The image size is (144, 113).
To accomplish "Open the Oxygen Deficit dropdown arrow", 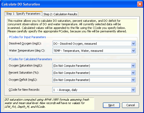I will click(133, 80).
